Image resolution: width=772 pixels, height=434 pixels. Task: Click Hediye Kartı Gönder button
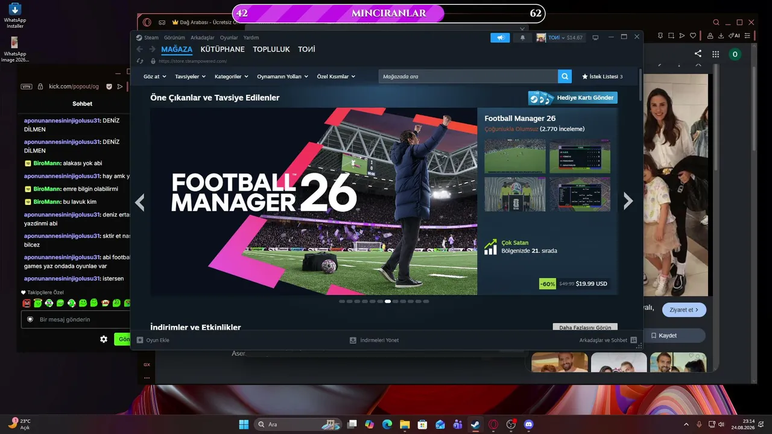tap(573, 98)
